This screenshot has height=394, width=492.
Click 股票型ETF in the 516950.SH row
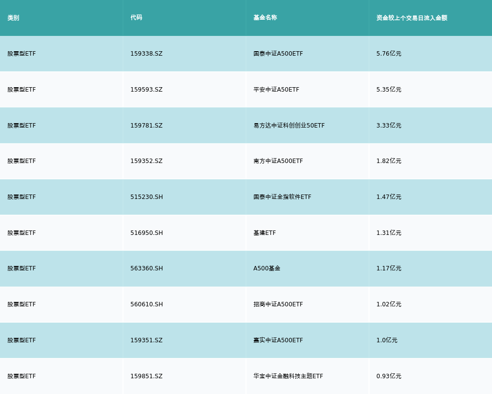[22, 233]
